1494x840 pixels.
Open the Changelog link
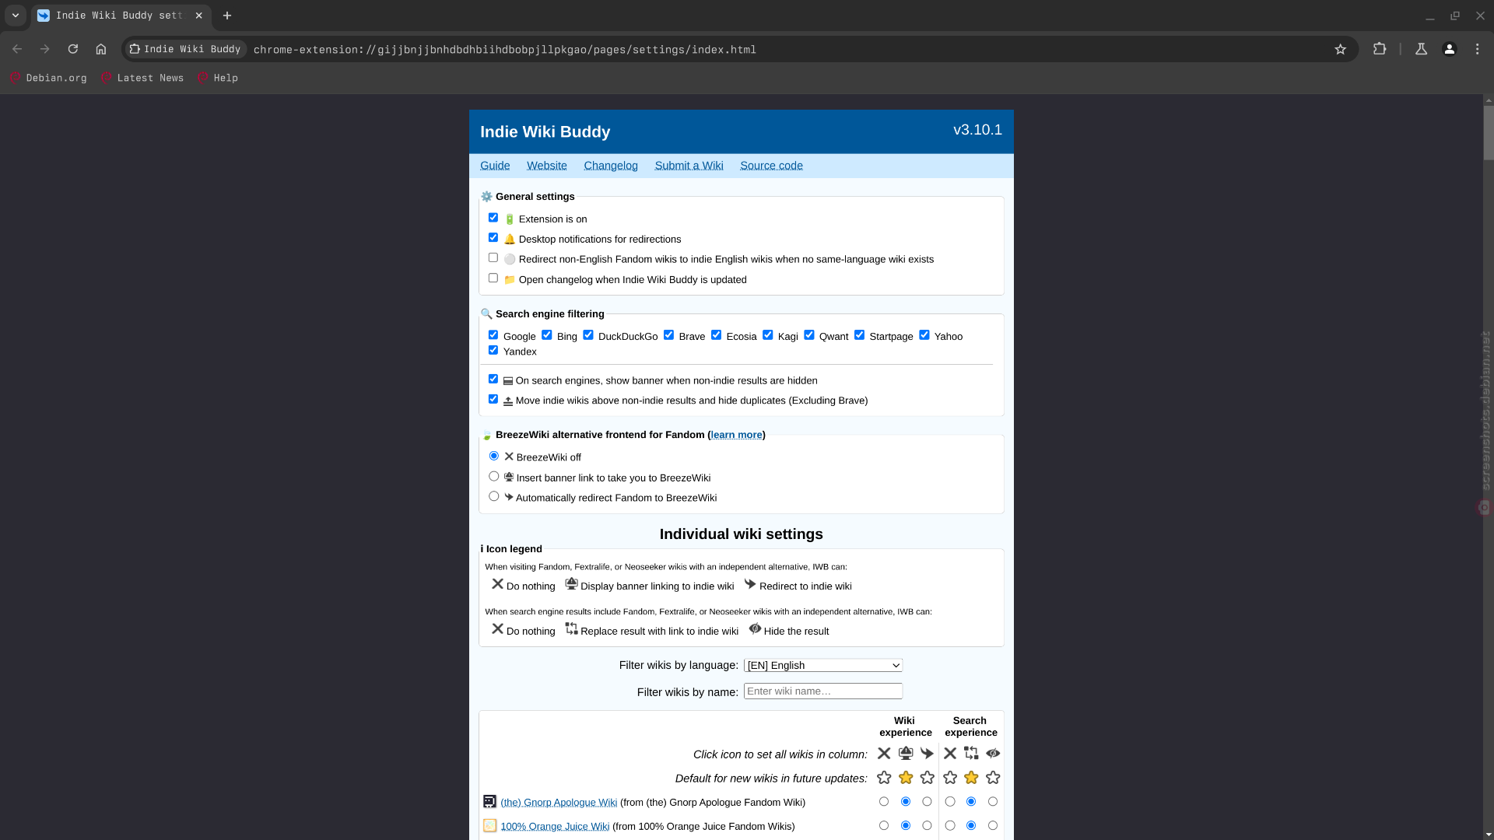tap(611, 166)
